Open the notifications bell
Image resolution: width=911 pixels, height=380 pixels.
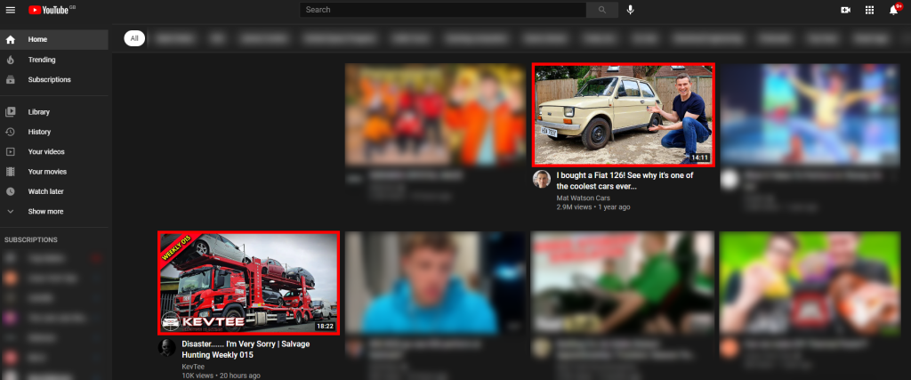[x=893, y=10]
